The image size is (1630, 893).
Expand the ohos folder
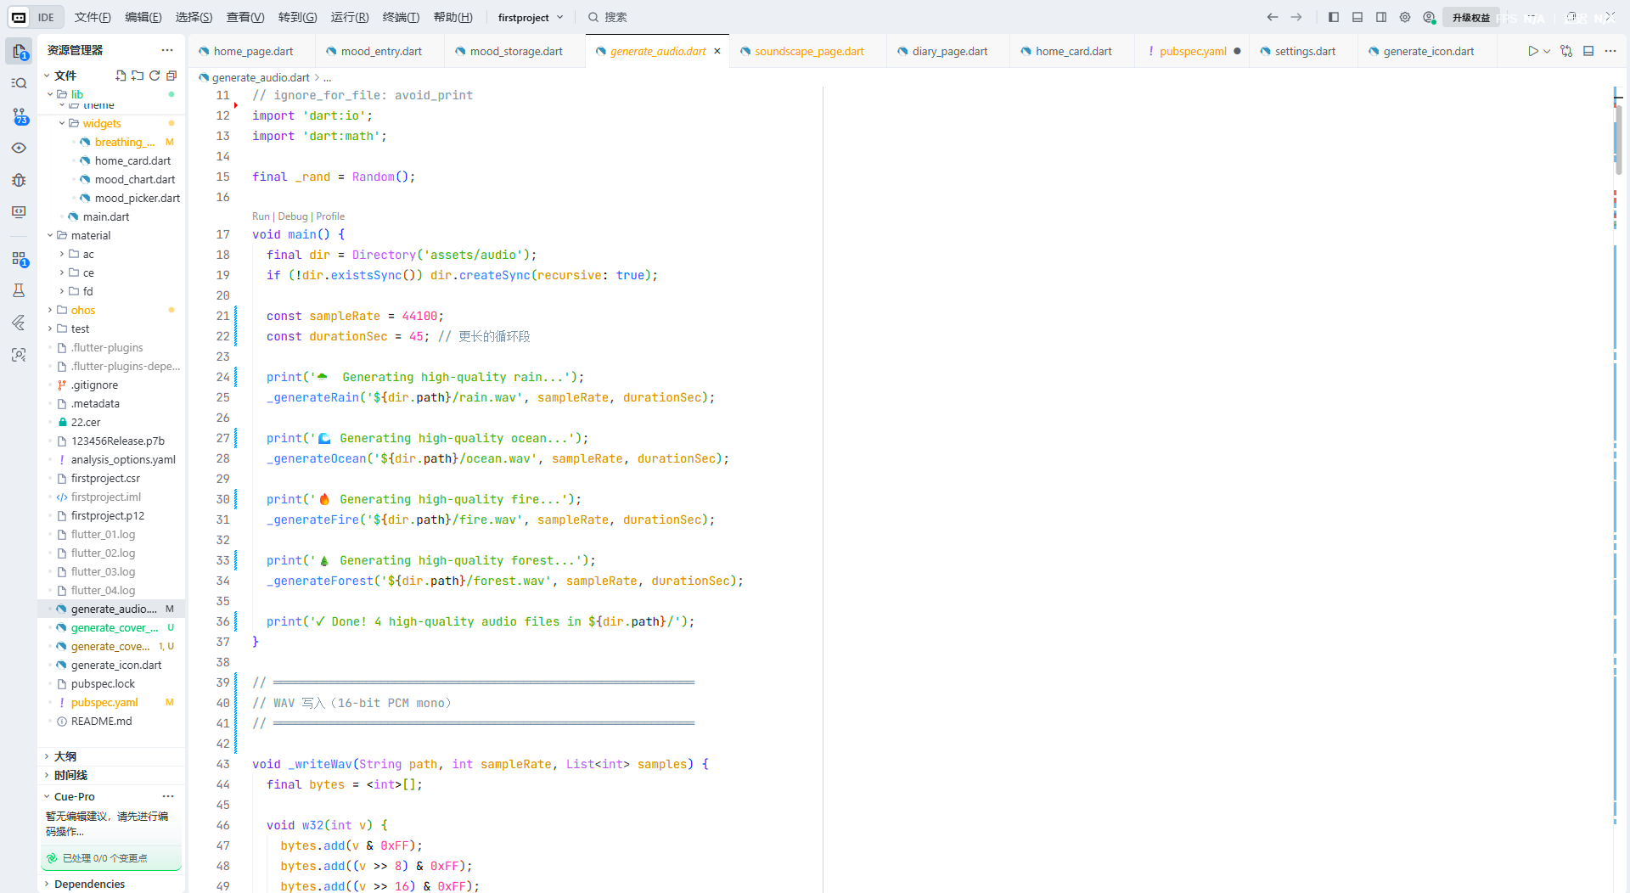point(50,310)
